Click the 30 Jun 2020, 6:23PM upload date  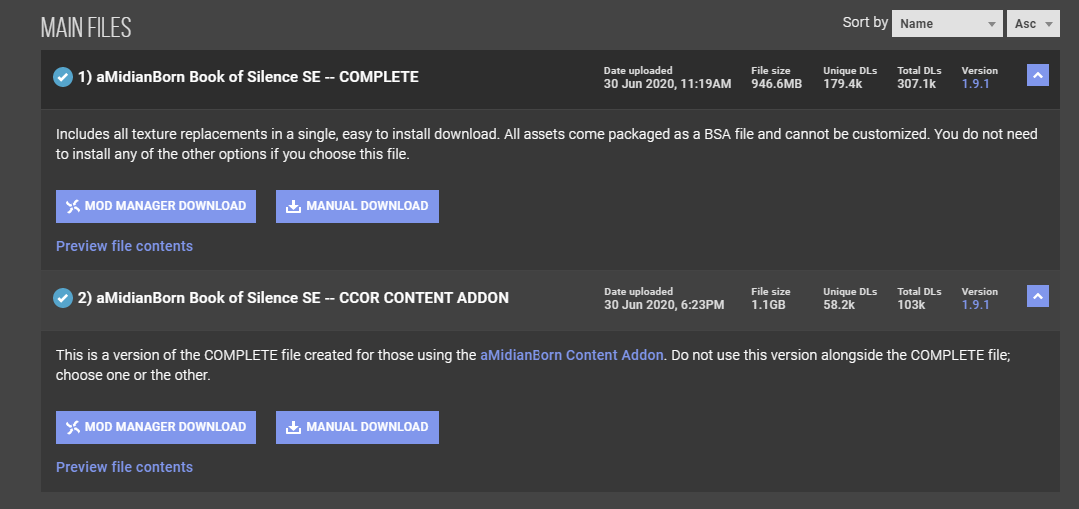[664, 305]
